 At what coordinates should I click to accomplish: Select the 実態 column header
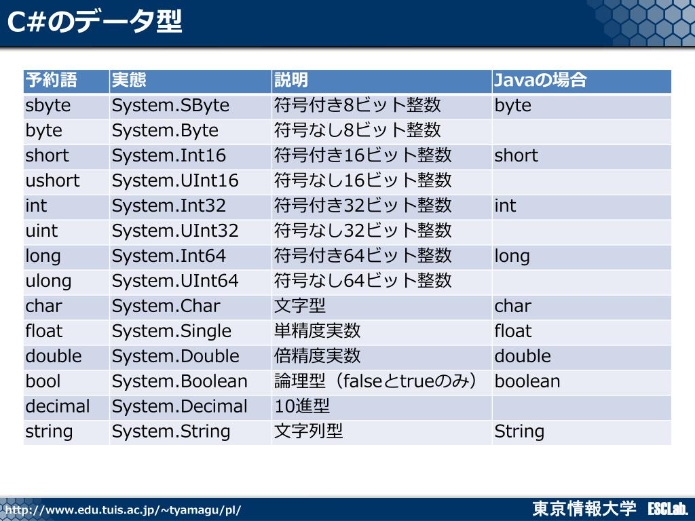[190, 81]
